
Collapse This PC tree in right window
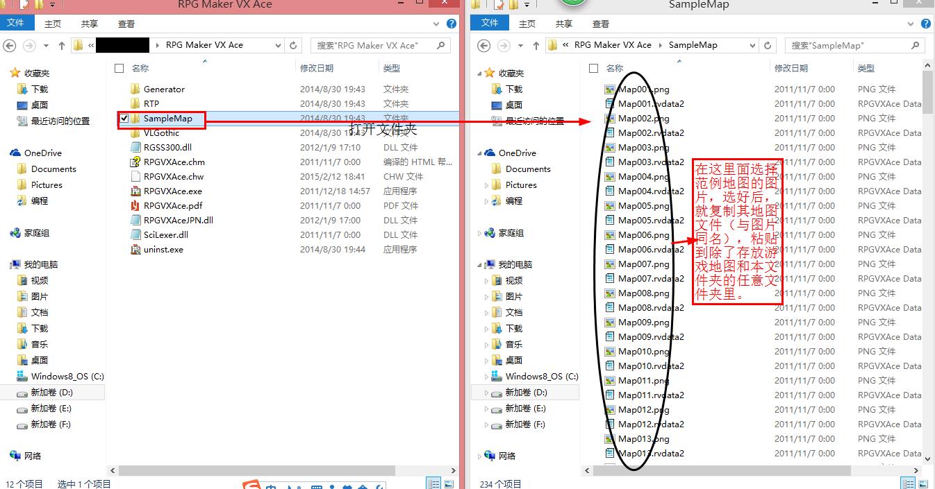click(x=479, y=265)
